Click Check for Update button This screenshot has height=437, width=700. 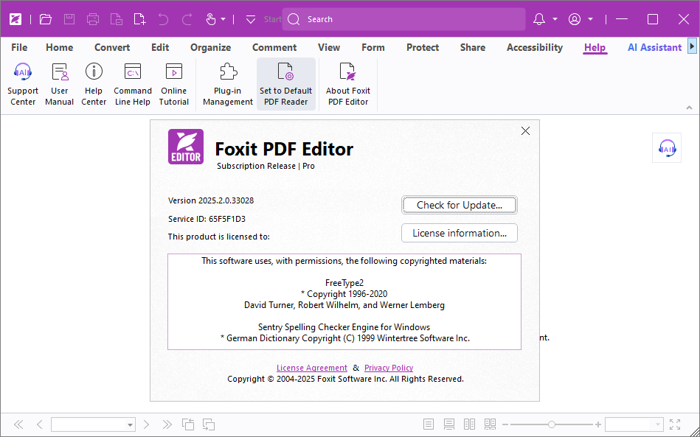tap(460, 205)
